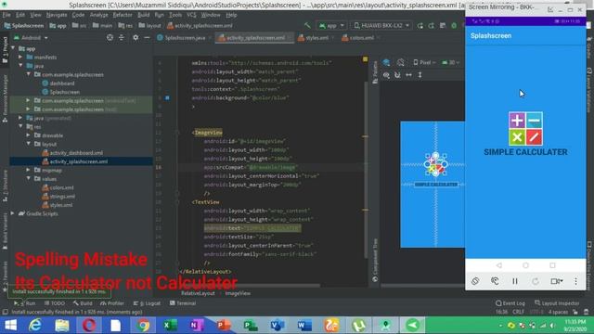594x334 pixels.
Task: Open the app run configuration dropdown
Action: 331,25
